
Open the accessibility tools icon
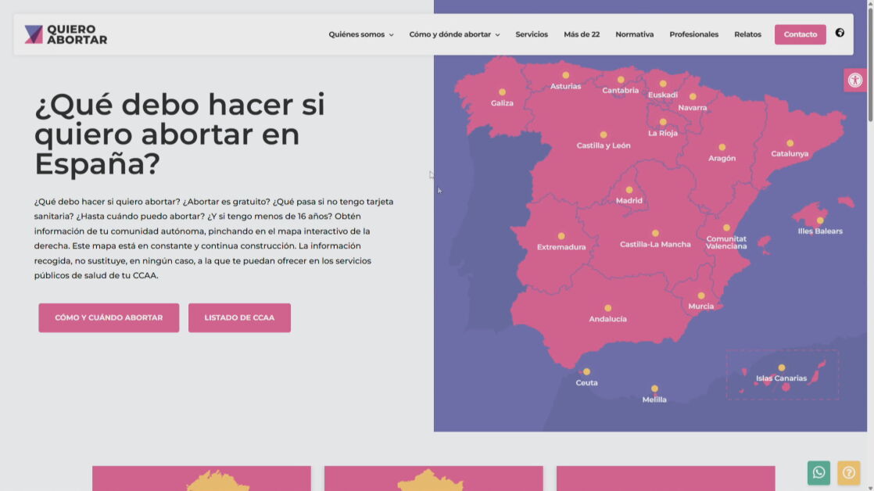click(854, 80)
